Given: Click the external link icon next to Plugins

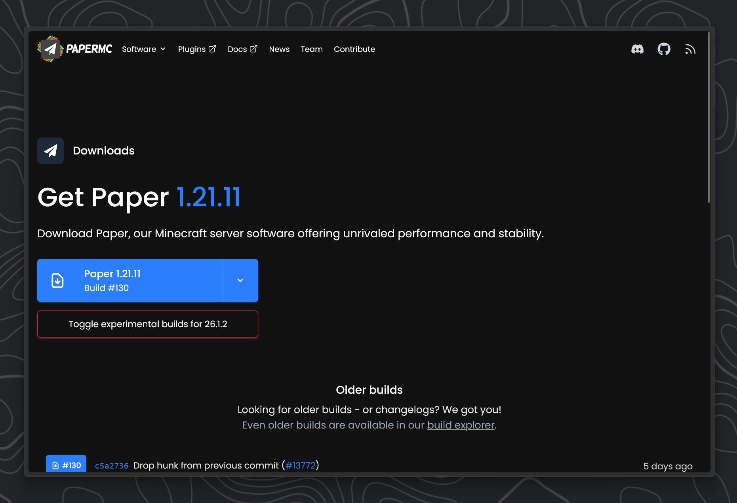Looking at the screenshot, I should point(212,48).
